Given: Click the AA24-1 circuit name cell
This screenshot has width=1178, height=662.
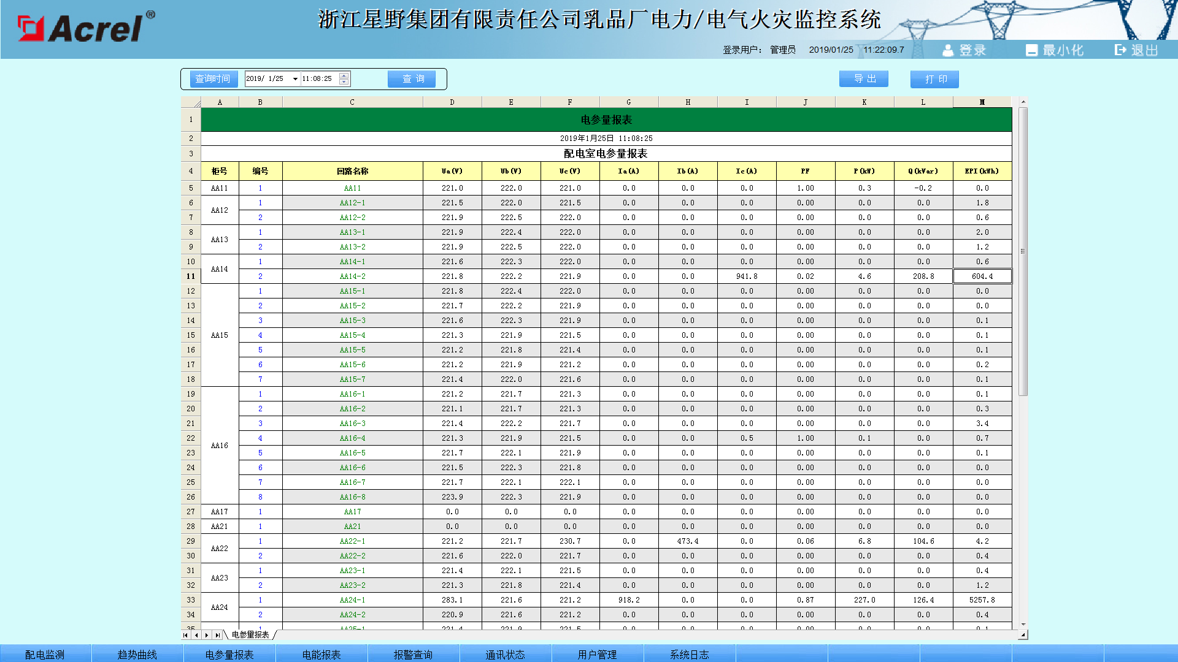Looking at the screenshot, I should pyautogui.click(x=352, y=600).
